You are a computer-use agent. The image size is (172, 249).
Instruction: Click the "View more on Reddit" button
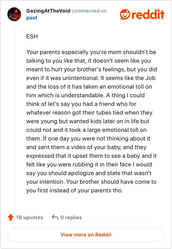(86, 235)
